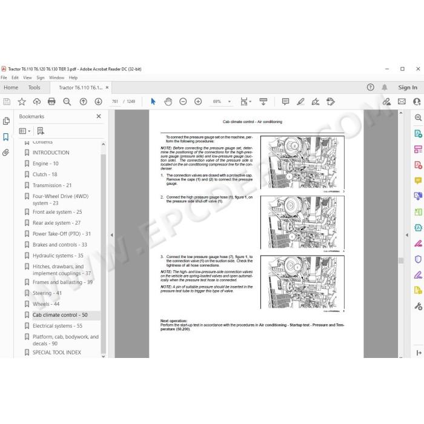Close the Bookmarks panel
Screen dimensions: 424x424
[99, 116]
